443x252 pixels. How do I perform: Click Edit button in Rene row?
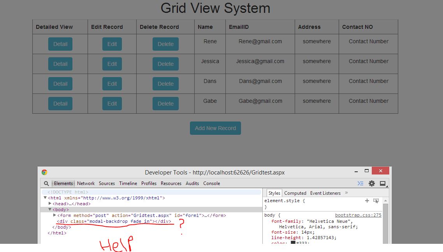112,44
